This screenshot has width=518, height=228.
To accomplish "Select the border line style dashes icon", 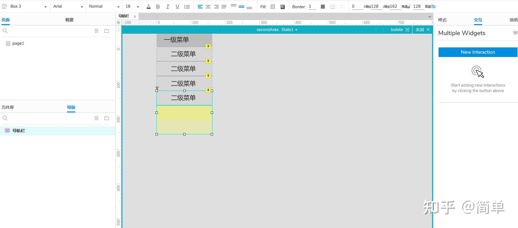I will (332, 6).
